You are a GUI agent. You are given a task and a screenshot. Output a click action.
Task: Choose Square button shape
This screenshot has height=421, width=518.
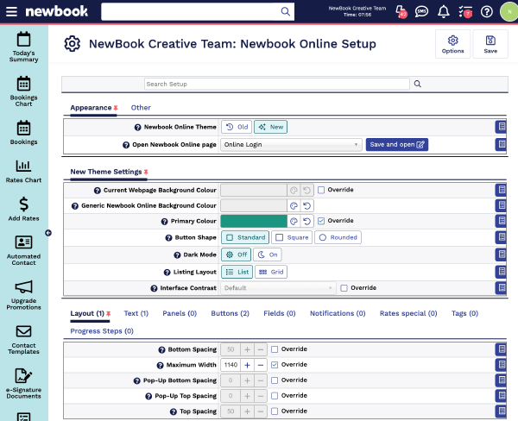click(292, 237)
